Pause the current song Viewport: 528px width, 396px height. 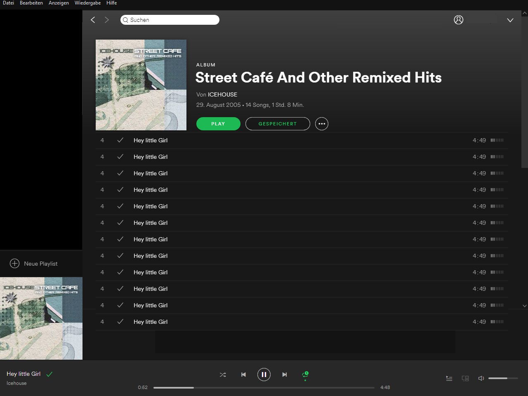pyautogui.click(x=264, y=375)
